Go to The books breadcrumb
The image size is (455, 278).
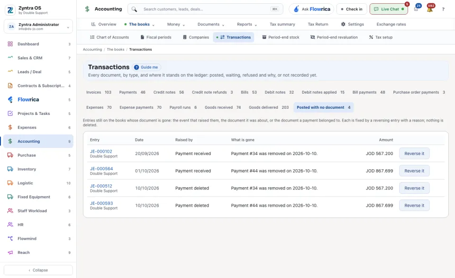(x=116, y=50)
